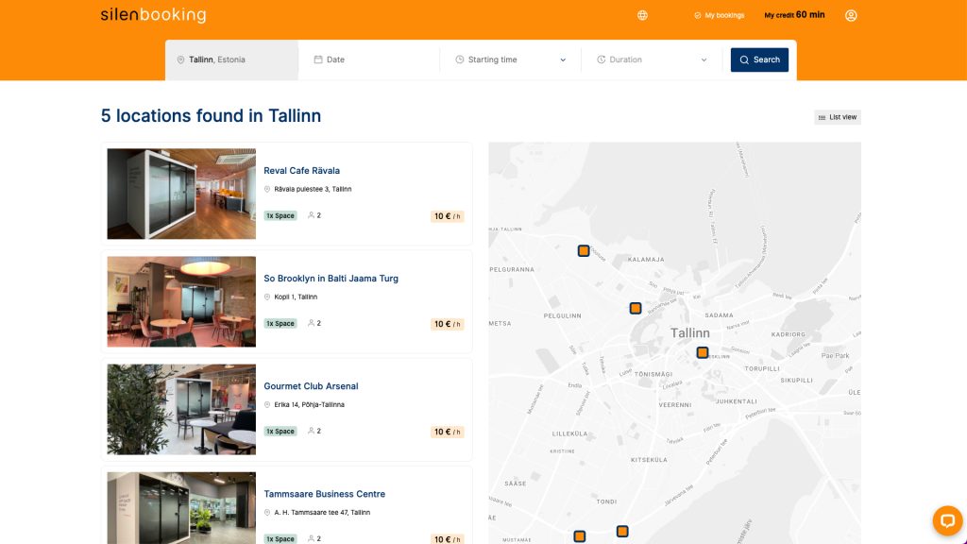
Task: Click the Search button
Action: 759,59
